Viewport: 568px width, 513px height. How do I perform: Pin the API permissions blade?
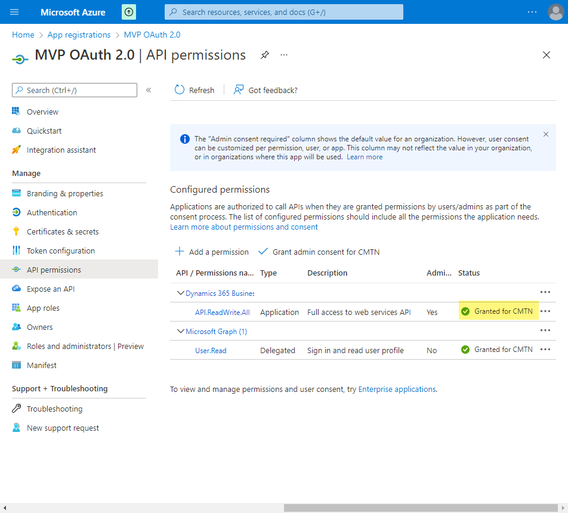(265, 55)
